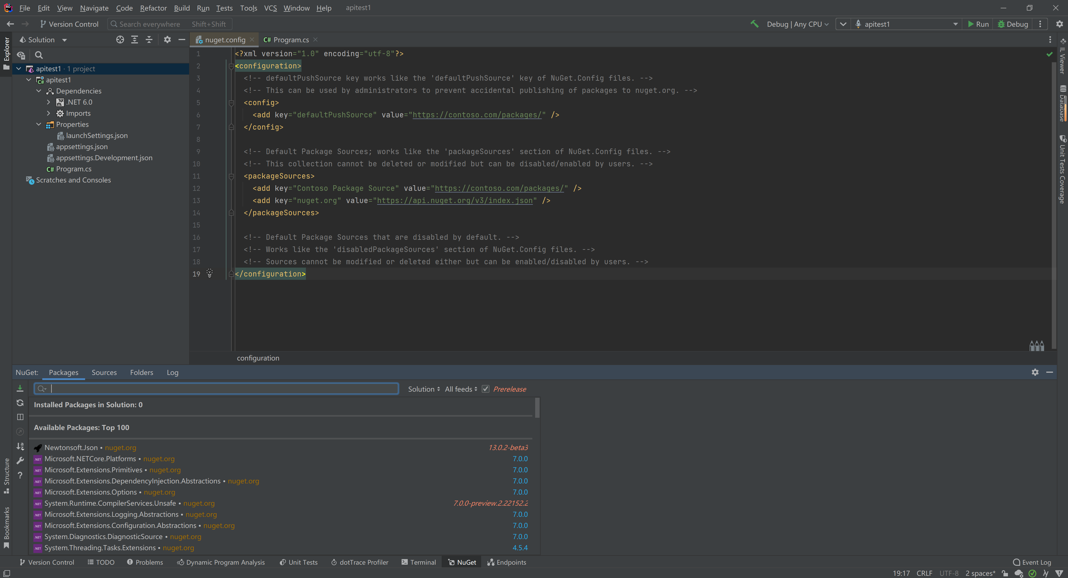Screen dimensions: 1068x578
Task: Open the All feeds dropdown
Action: [461, 389]
